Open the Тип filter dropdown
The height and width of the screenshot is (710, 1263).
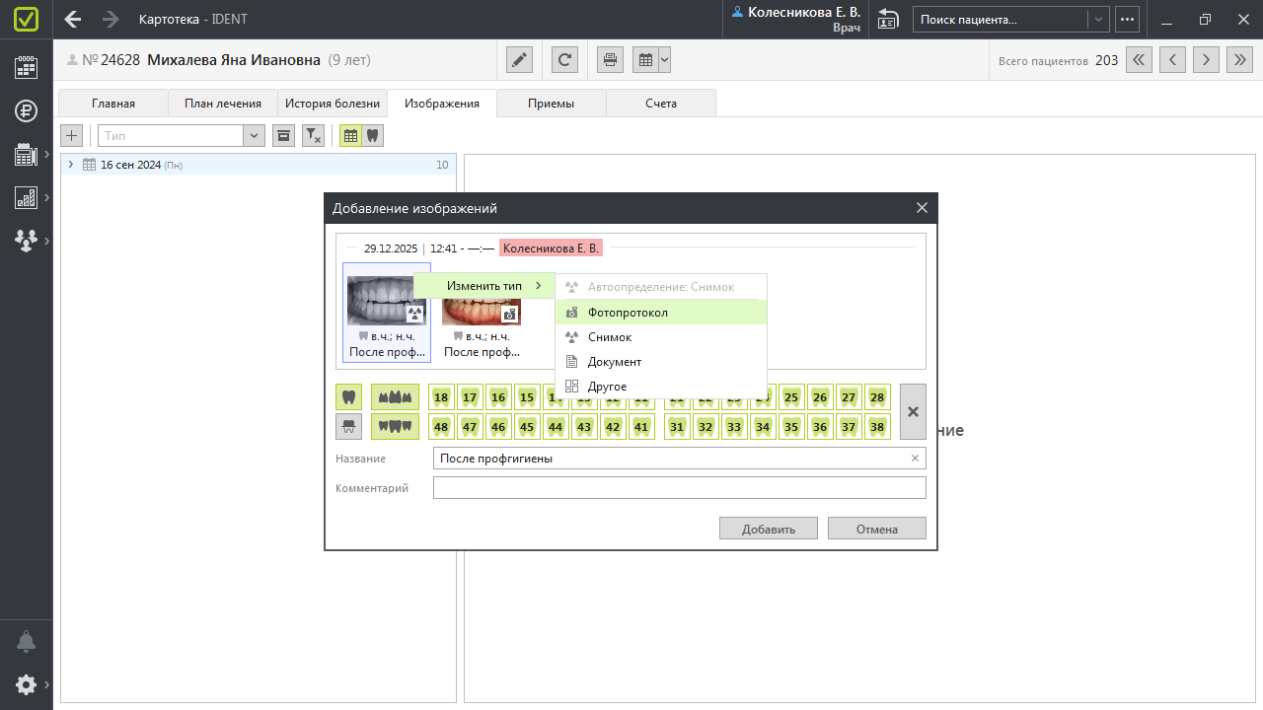pyautogui.click(x=254, y=136)
